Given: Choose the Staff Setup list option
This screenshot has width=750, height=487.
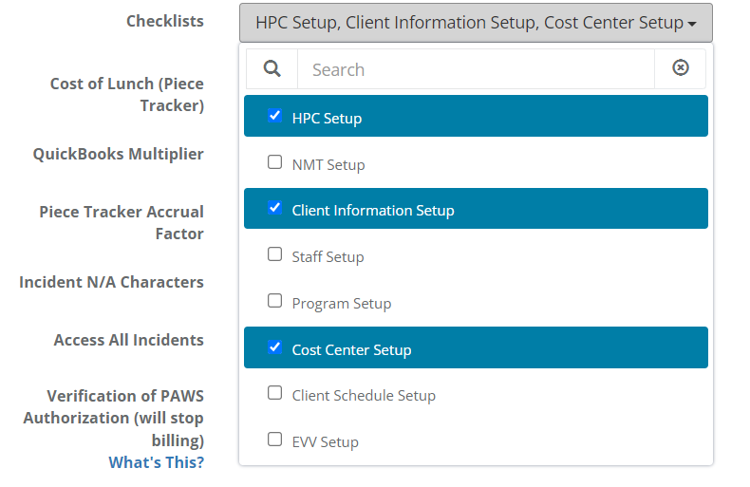Looking at the screenshot, I should pyautogui.click(x=328, y=257).
